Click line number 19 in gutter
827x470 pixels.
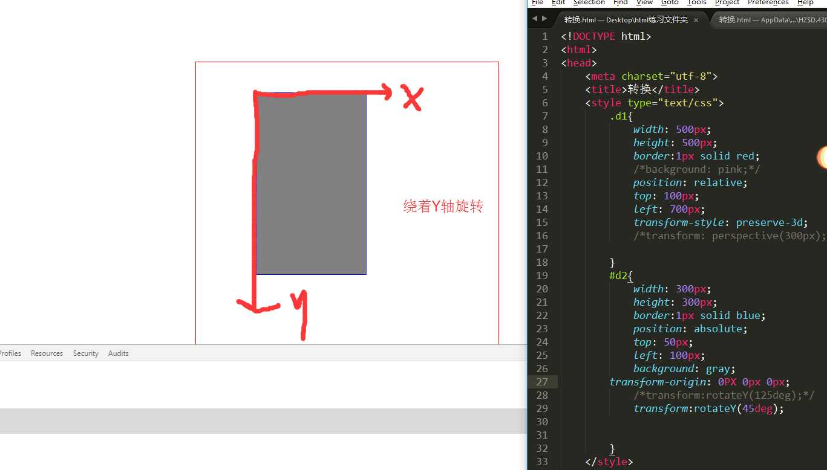tap(542, 275)
